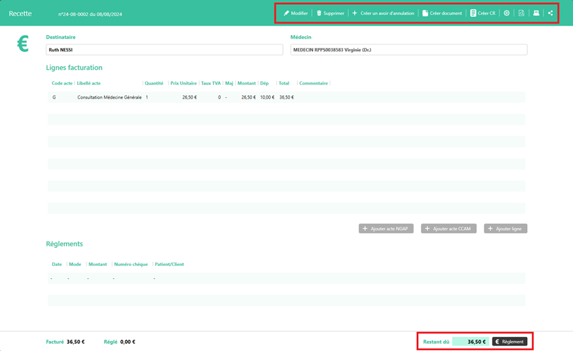Click the Médecin input field
Image resolution: width=573 pixels, height=351 pixels.
pyautogui.click(x=409, y=50)
